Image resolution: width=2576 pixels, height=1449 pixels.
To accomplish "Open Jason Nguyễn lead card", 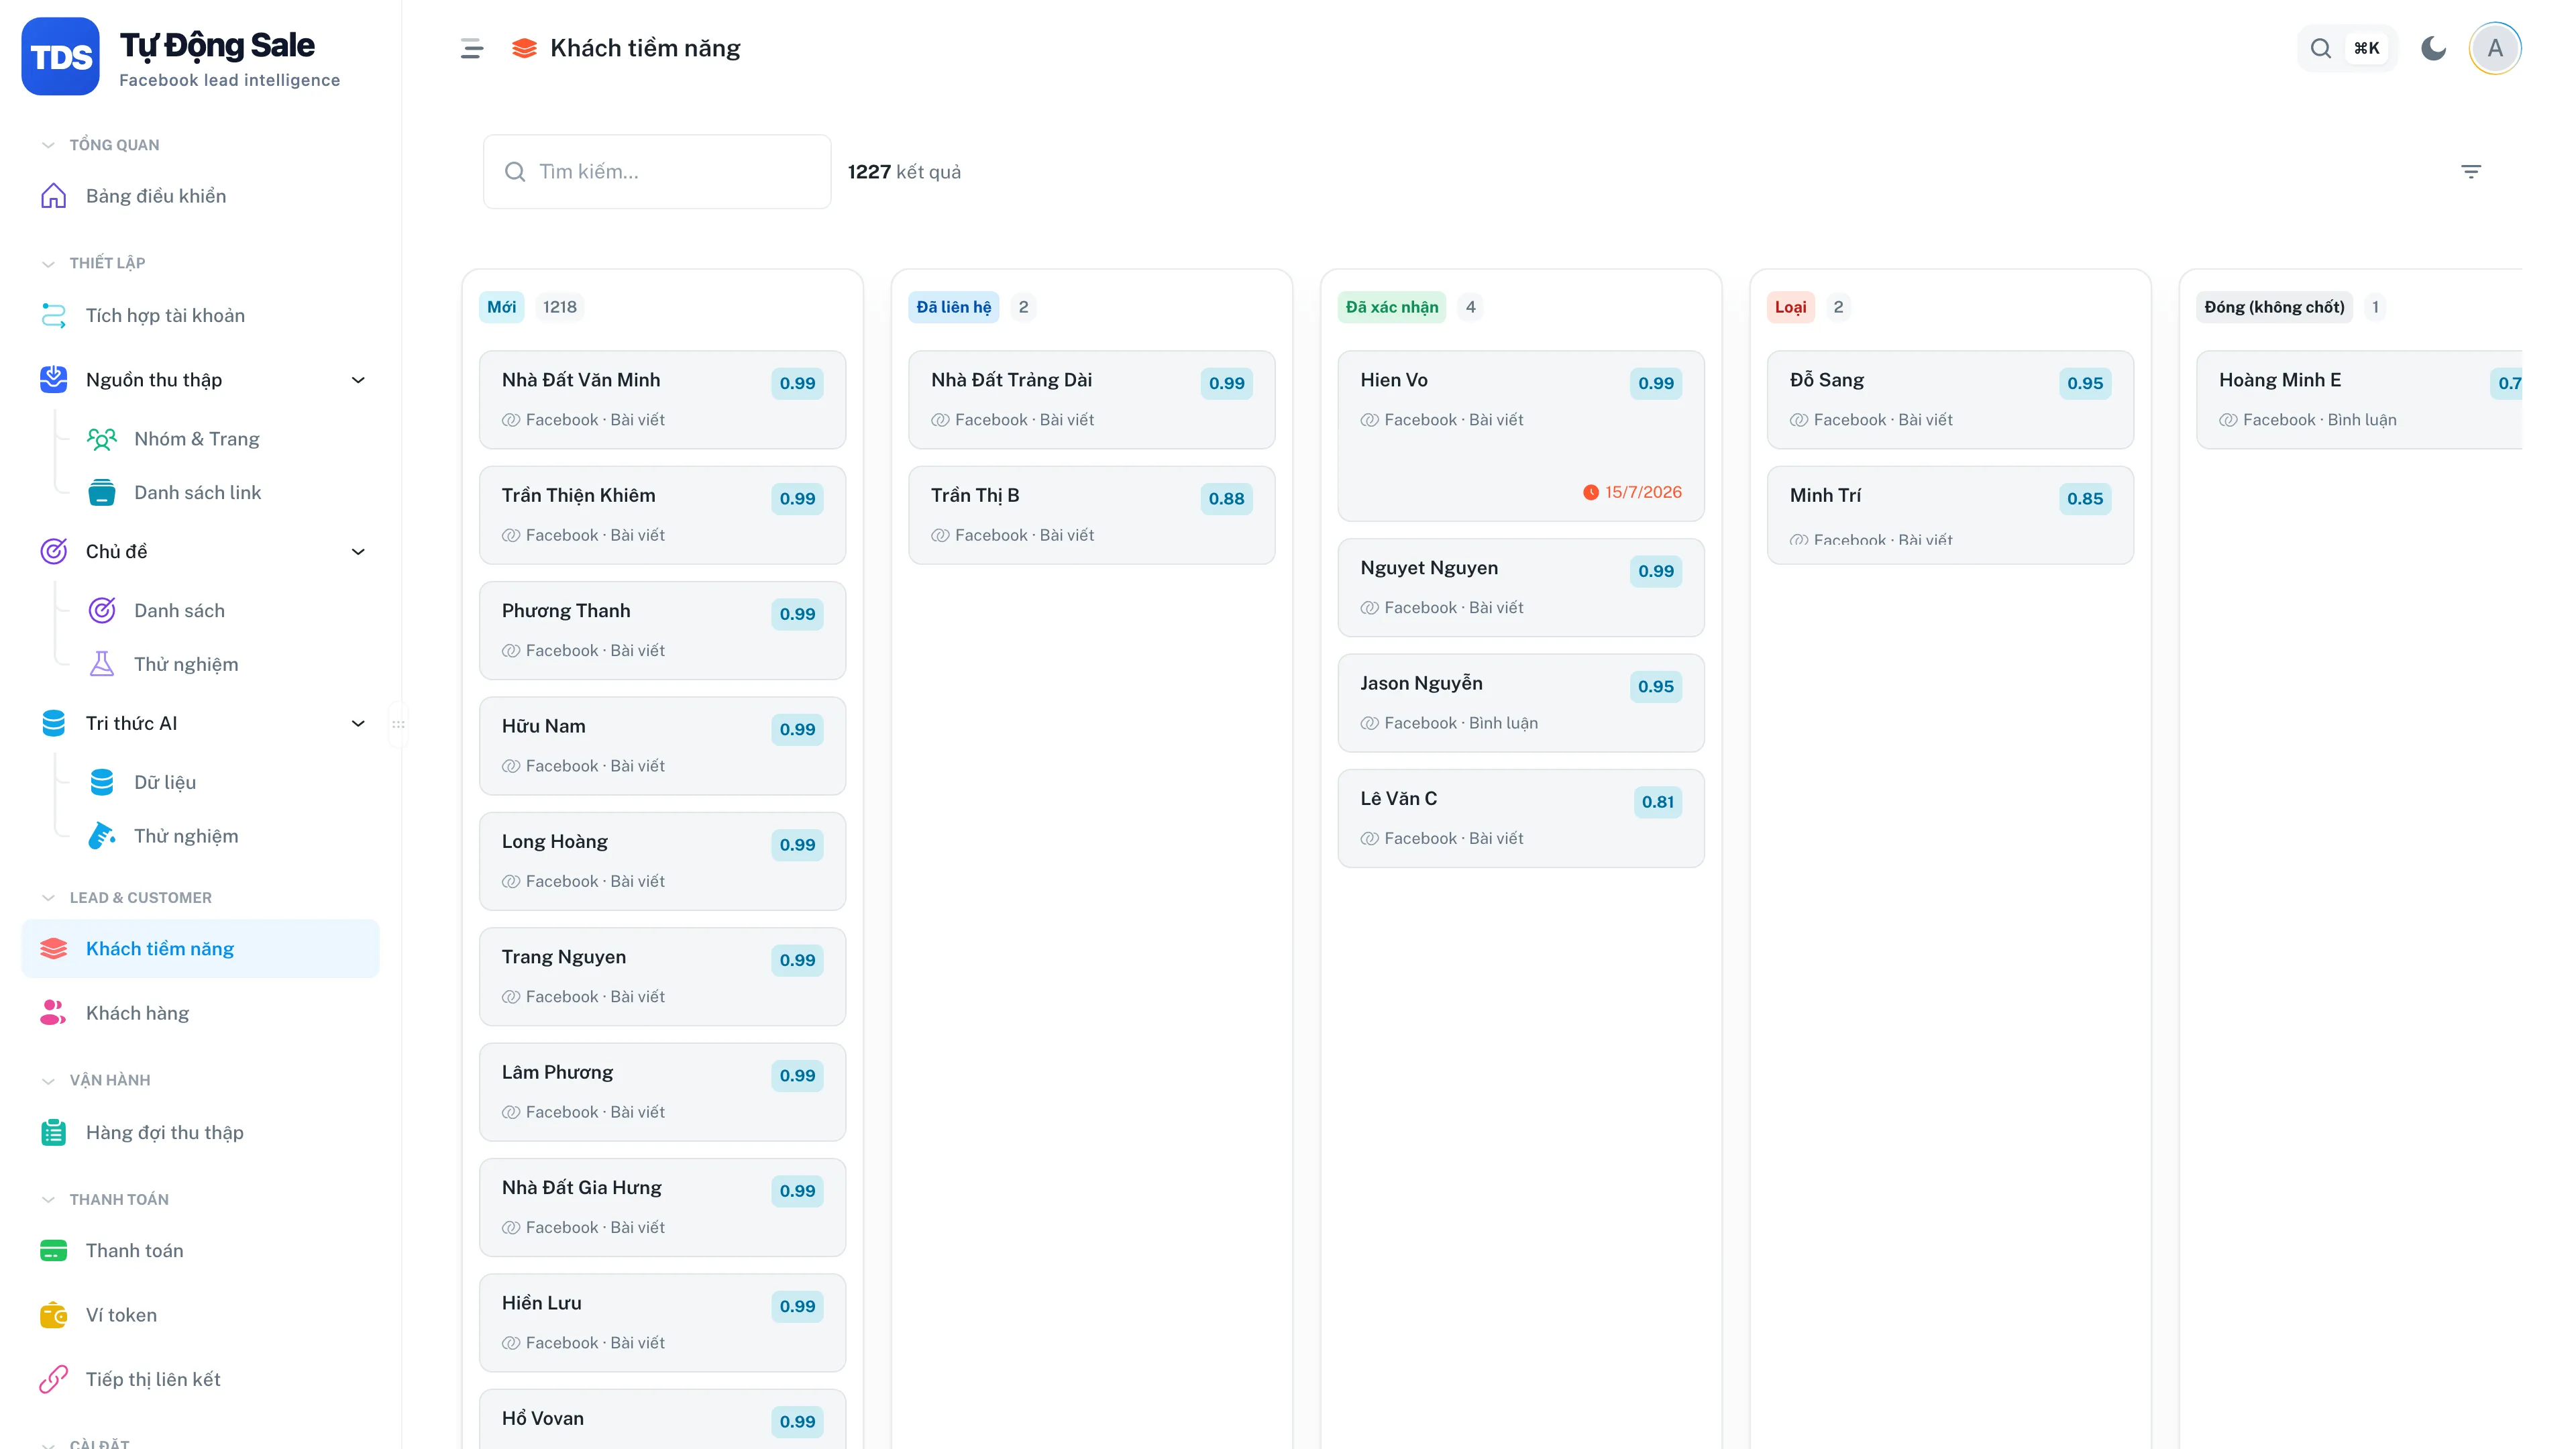I will pyautogui.click(x=1520, y=703).
